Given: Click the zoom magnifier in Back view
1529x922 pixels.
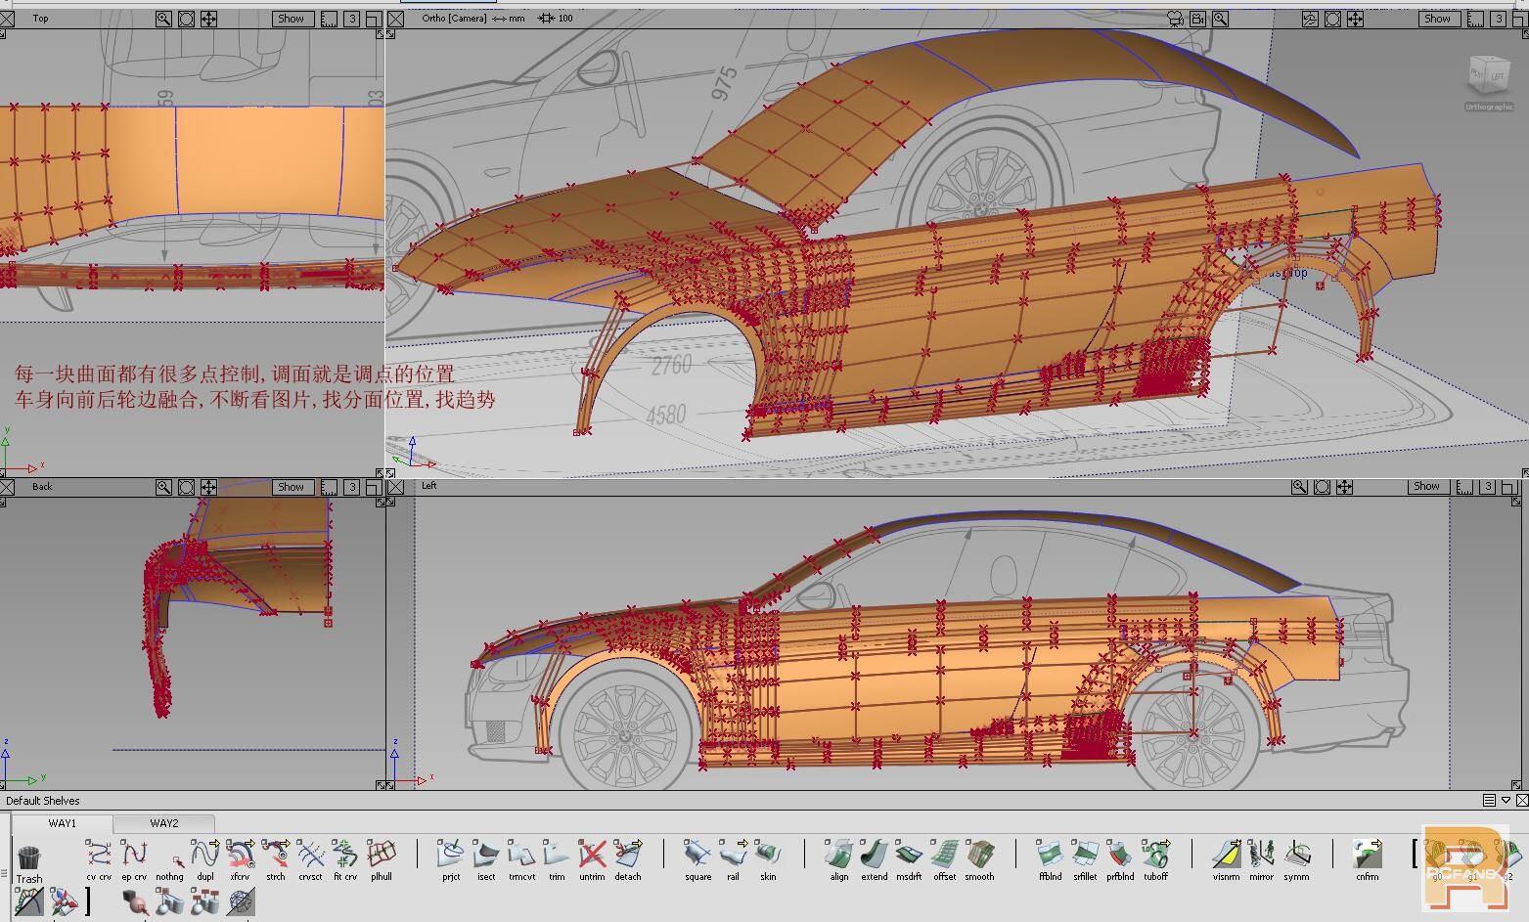Looking at the screenshot, I should click(163, 487).
